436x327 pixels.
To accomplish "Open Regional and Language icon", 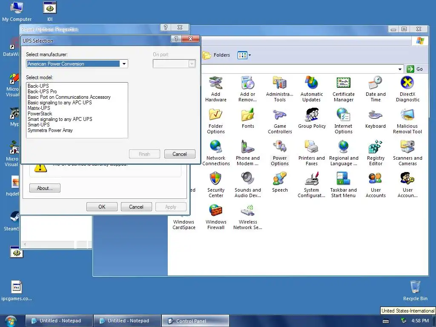I will (x=344, y=153).
